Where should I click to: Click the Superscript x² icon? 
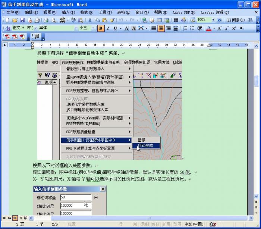point(234,28)
